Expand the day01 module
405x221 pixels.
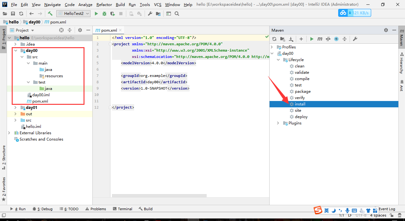pyautogui.click(x=16, y=108)
